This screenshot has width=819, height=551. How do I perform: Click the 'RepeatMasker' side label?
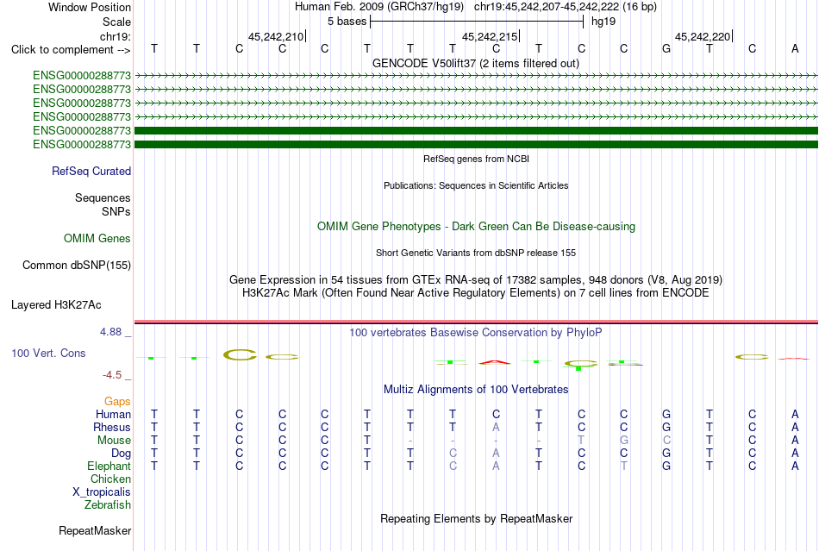pos(95,530)
